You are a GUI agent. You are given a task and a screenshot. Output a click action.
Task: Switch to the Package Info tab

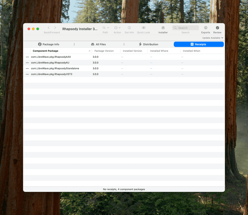(x=49, y=44)
